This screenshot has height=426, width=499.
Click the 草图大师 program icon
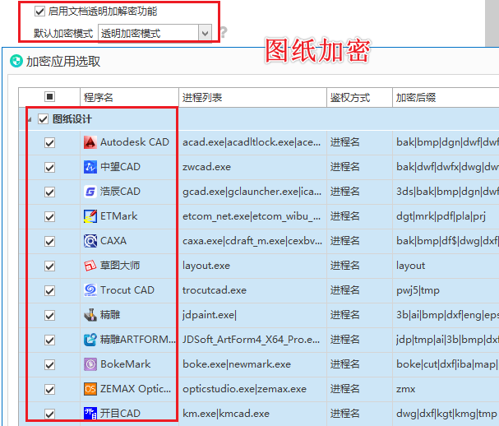90,266
